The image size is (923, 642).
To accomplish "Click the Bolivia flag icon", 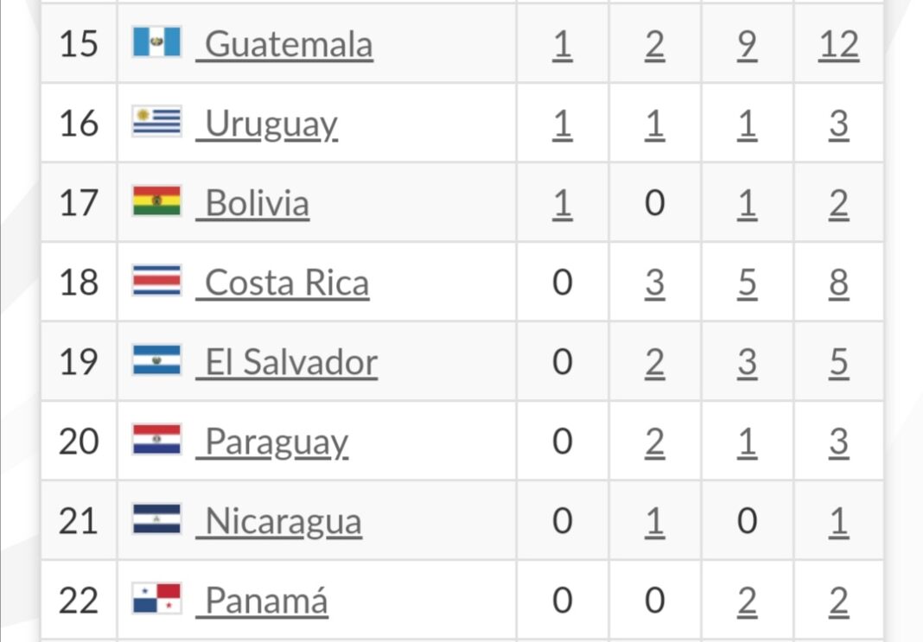I will click(x=156, y=202).
